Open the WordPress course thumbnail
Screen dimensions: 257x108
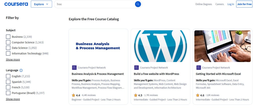160,46
